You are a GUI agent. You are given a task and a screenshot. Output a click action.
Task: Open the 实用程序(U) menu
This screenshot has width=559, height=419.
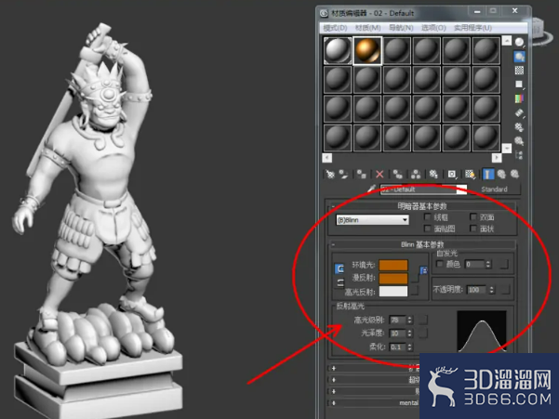[472, 28]
